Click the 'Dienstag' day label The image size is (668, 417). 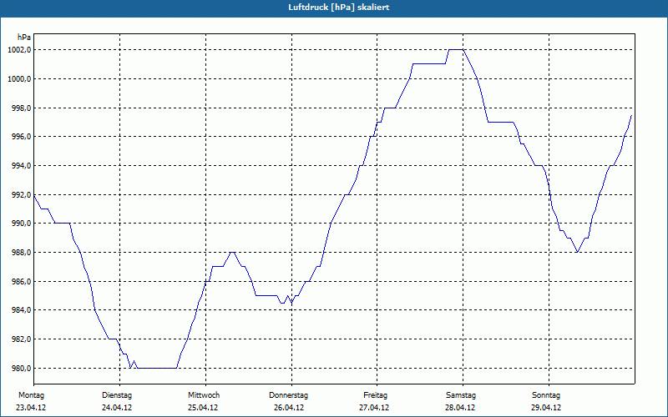(x=117, y=395)
